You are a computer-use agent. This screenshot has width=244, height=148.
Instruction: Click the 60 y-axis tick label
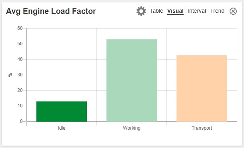20,28
